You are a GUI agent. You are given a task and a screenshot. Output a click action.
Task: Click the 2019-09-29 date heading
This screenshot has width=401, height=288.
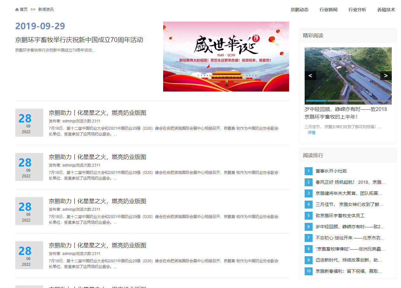[40, 26]
